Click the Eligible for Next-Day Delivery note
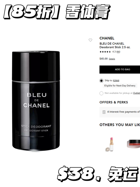Viewport: 140px width, 187px height. (x=120, y=86)
